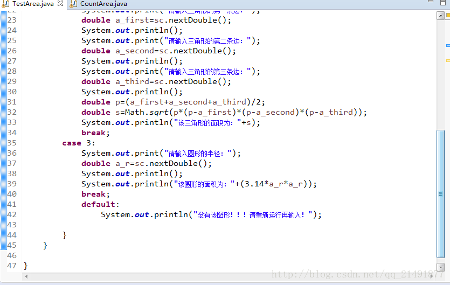
Task: Click the 'break;' statement on line 40
Action: pos(95,194)
